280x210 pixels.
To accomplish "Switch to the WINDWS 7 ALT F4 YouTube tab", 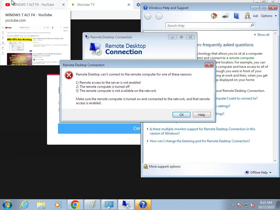I will pyautogui.click(x=34, y=5).
